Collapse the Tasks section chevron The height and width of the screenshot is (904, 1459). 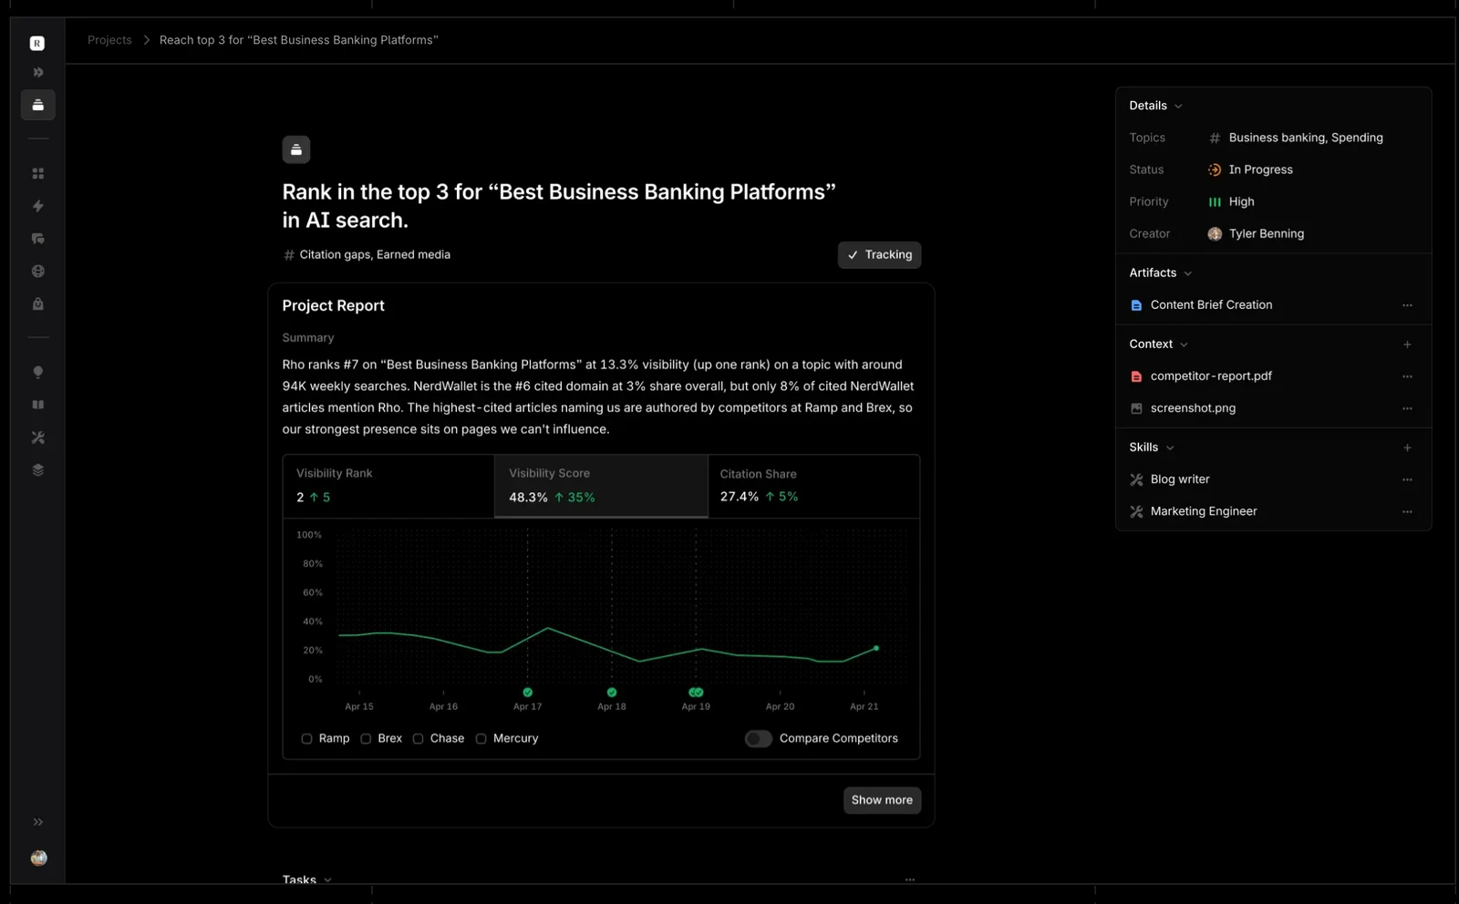click(x=327, y=879)
